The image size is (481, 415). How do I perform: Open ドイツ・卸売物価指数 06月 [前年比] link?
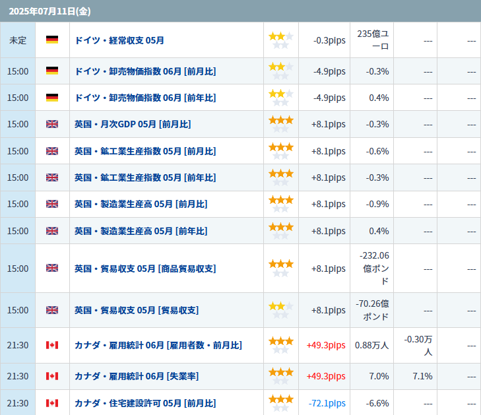[x=145, y=98]
